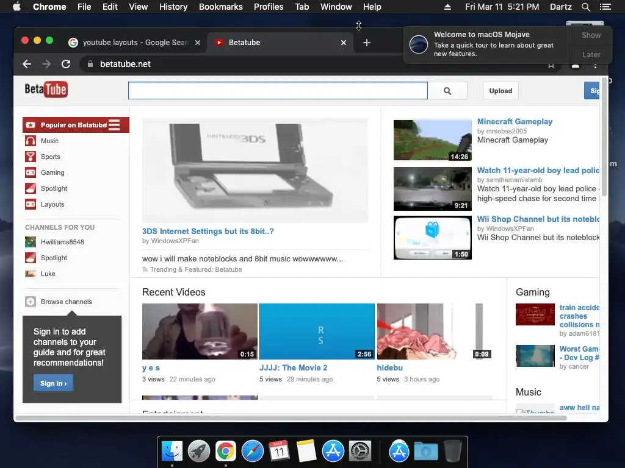The width and height of the screenshot is (625, 468).
Task: Click the Apple menu icon
Action: click(16, 6)
